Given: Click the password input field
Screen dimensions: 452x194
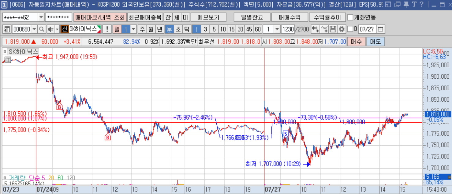Looking at the screenshot, I should tap(58, 17).
